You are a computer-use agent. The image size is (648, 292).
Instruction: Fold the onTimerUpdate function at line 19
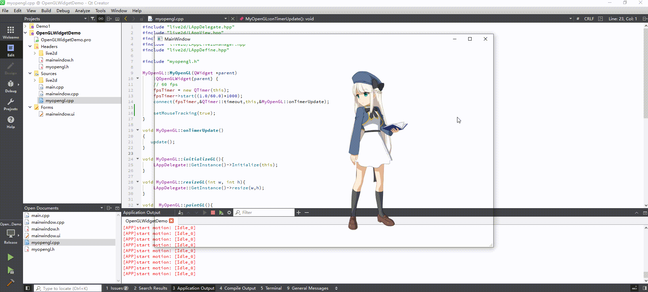(x=138, y=130)
